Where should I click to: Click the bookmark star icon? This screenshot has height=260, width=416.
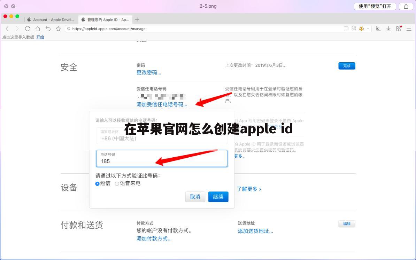point(58,29)
